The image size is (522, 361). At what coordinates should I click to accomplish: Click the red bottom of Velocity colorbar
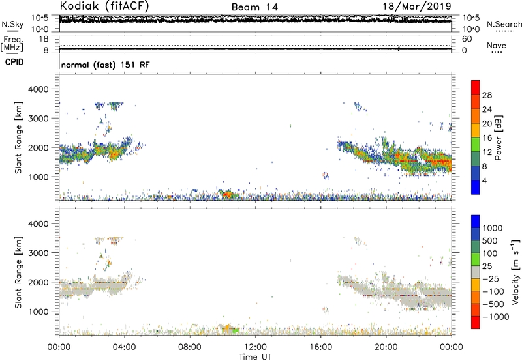[x=476, y=323]
